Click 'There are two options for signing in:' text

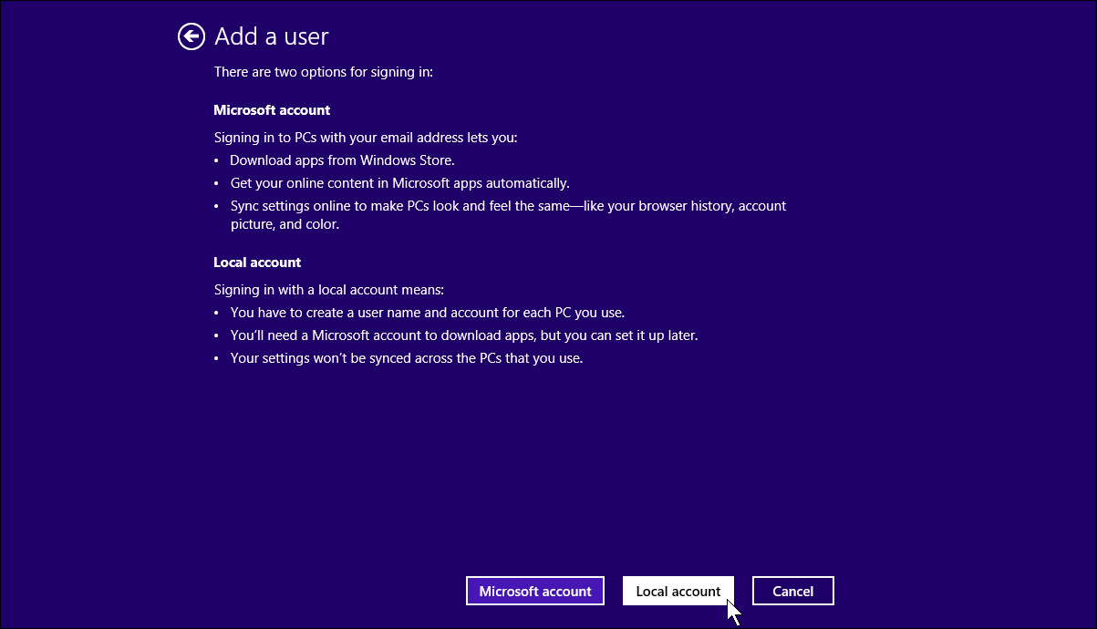pos(323,72)
